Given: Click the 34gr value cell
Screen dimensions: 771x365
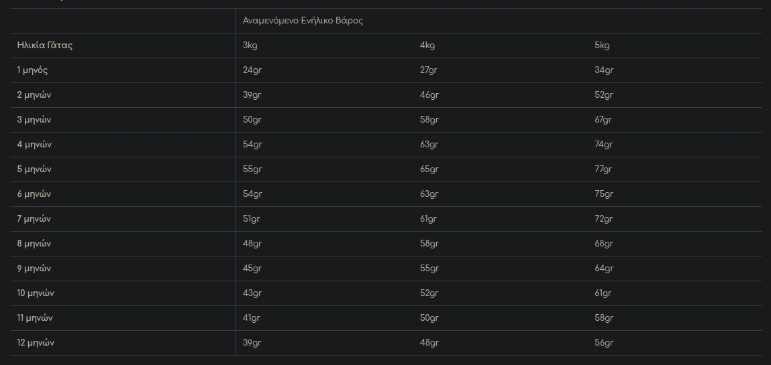Looking at the screenshot, I should point(604,70).
